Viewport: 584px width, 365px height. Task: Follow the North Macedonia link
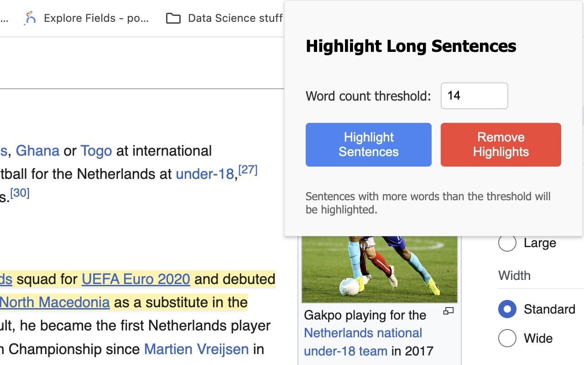(55, 302)
